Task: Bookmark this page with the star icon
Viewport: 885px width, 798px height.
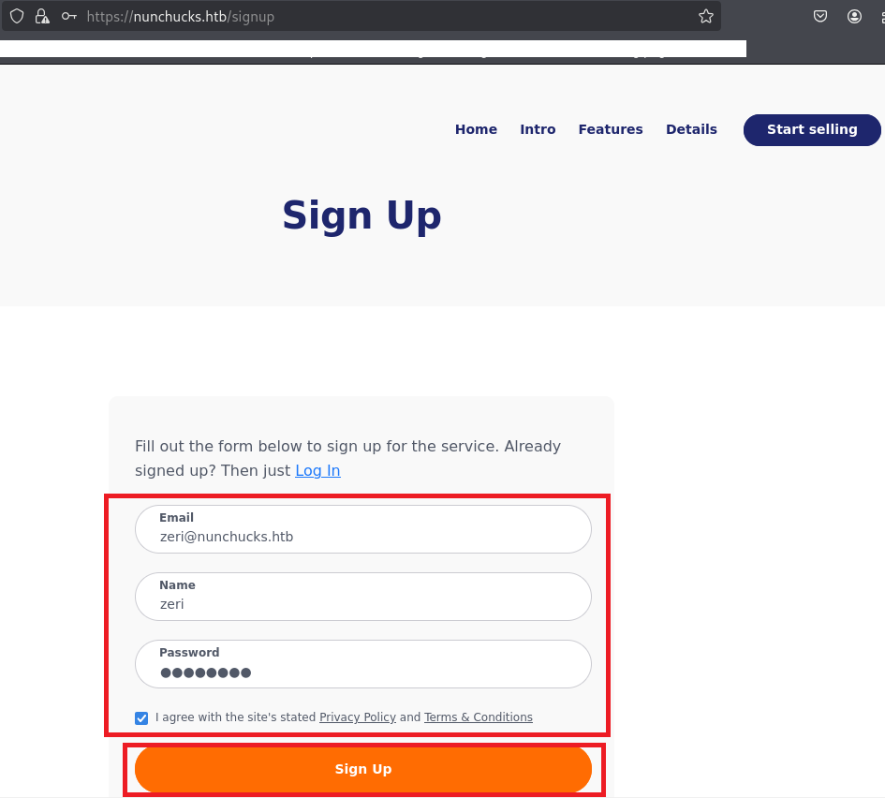Action: (x=706, y=16)
